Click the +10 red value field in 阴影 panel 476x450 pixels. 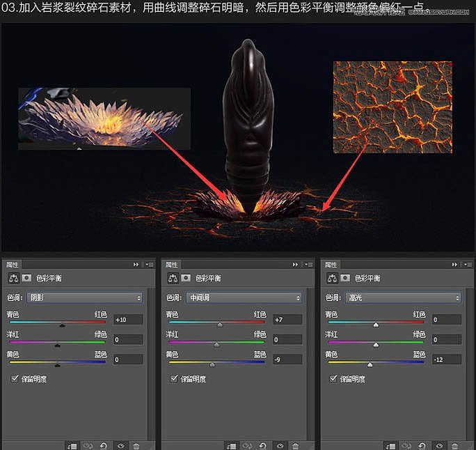[128, 320]
